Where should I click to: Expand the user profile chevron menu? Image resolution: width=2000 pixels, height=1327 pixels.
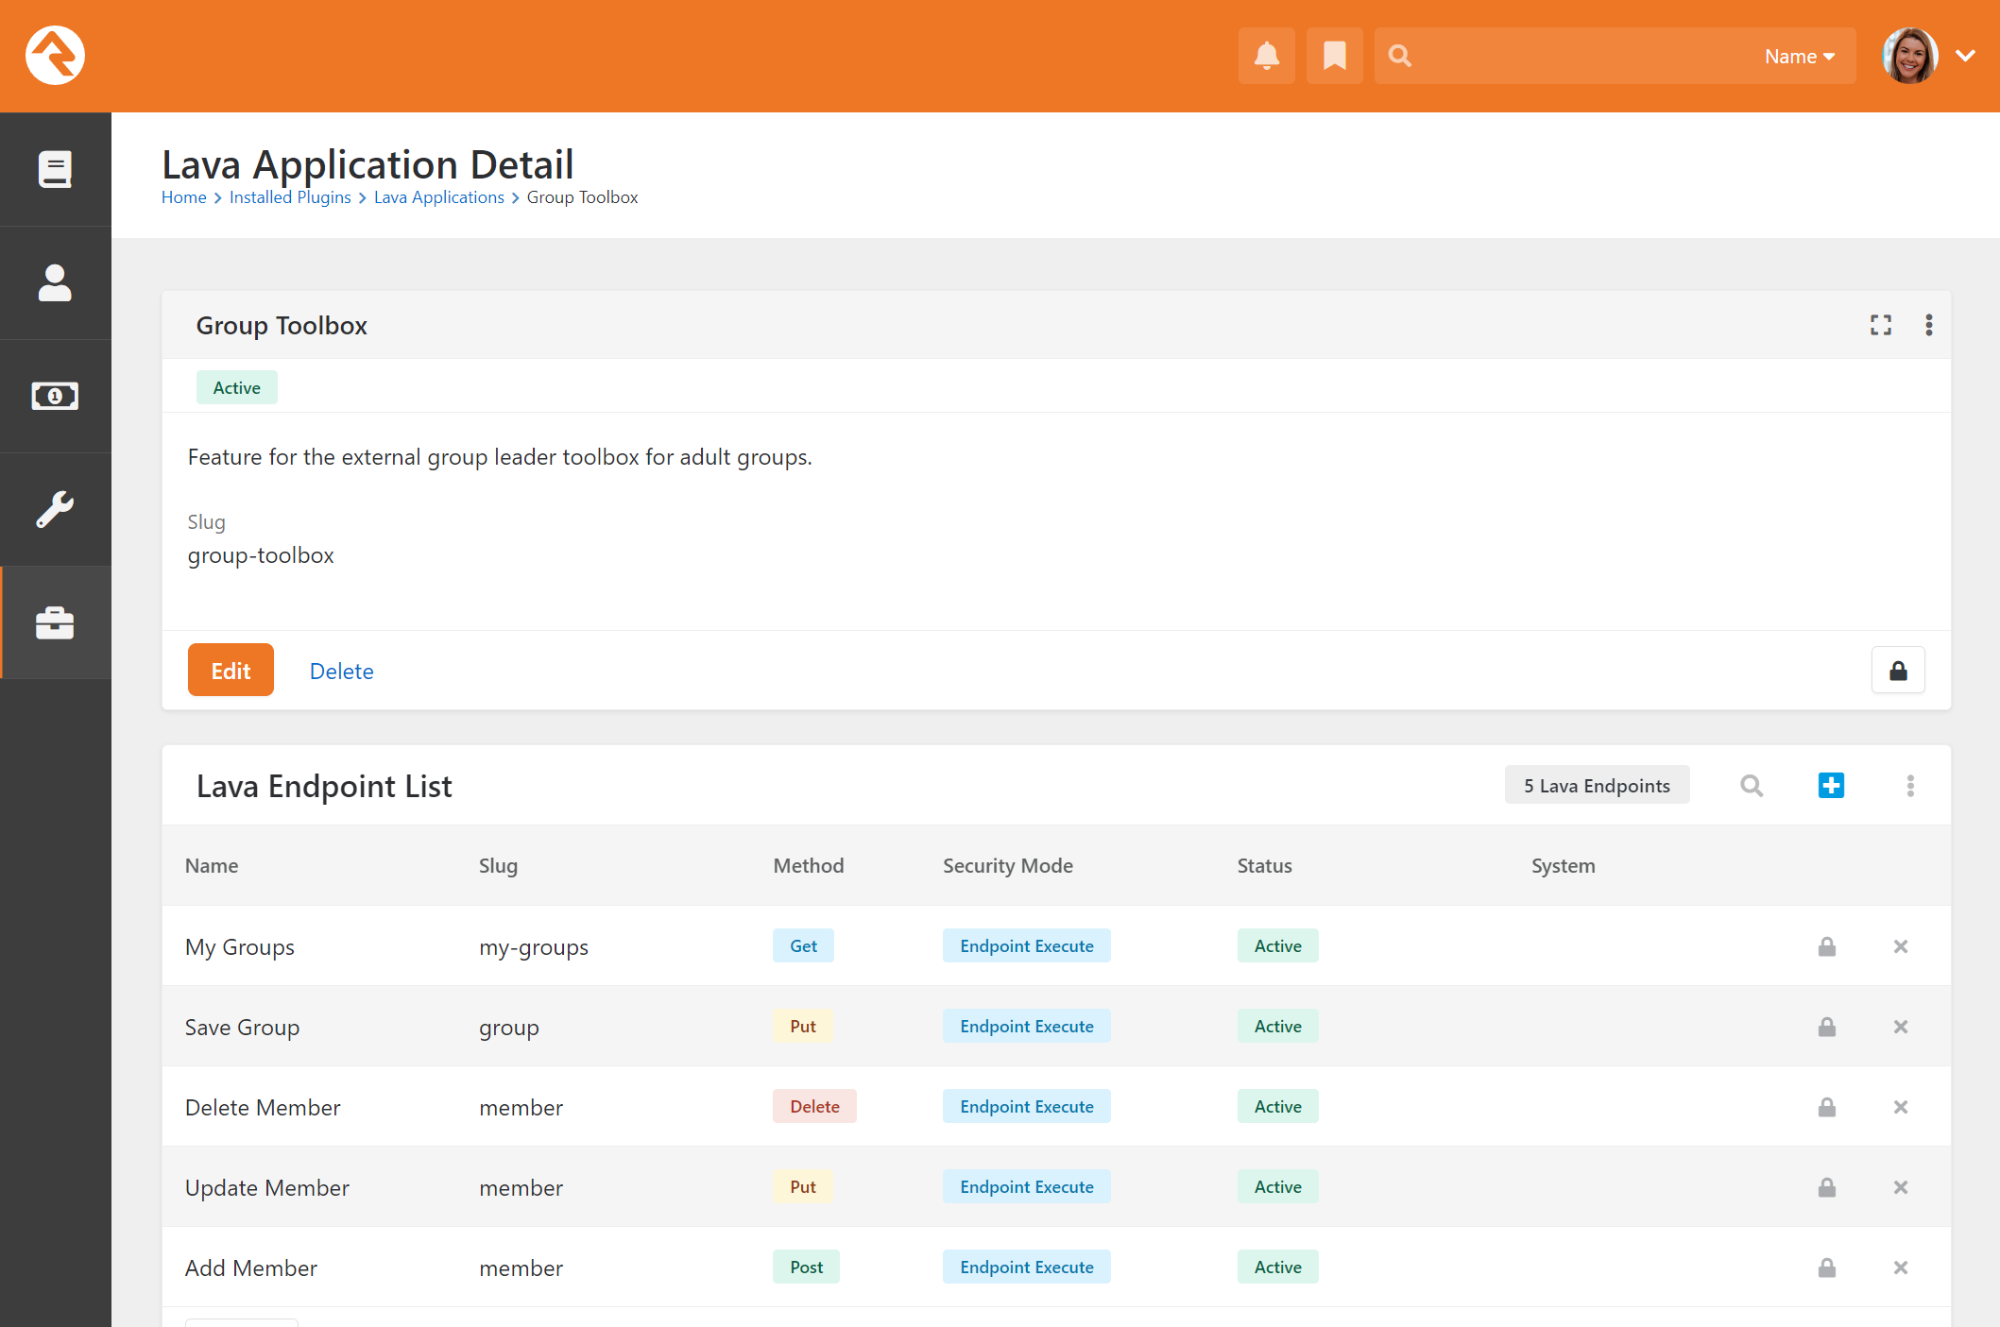(x=1965, y=56)
